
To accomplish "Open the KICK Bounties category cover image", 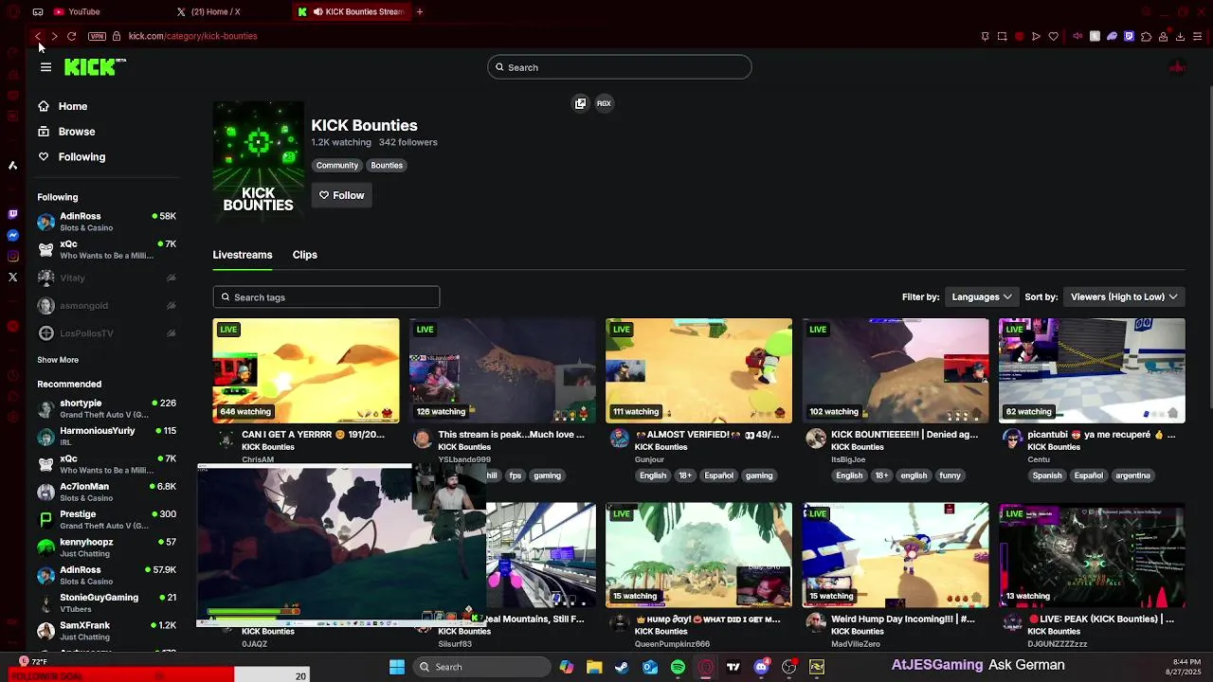I will [259, 160].
